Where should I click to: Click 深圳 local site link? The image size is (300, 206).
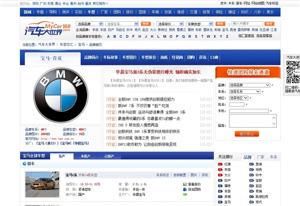[x=36, y=3]
